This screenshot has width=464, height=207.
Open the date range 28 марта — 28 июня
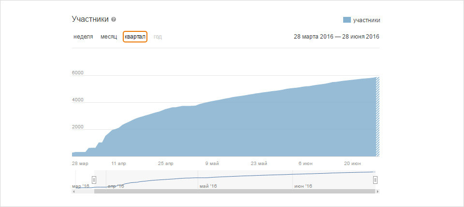[x=336, y=37]
